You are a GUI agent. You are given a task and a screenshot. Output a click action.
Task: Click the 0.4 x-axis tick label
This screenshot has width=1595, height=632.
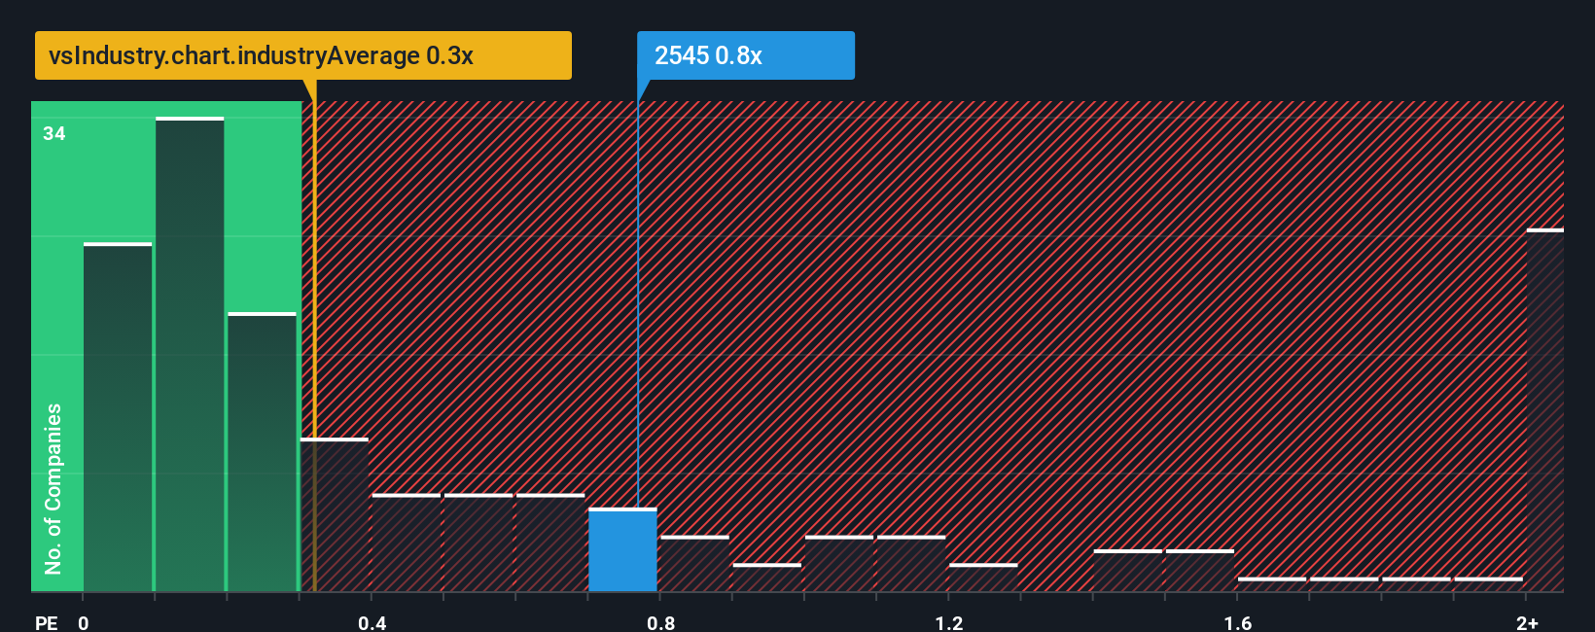(x=372, y=622)
